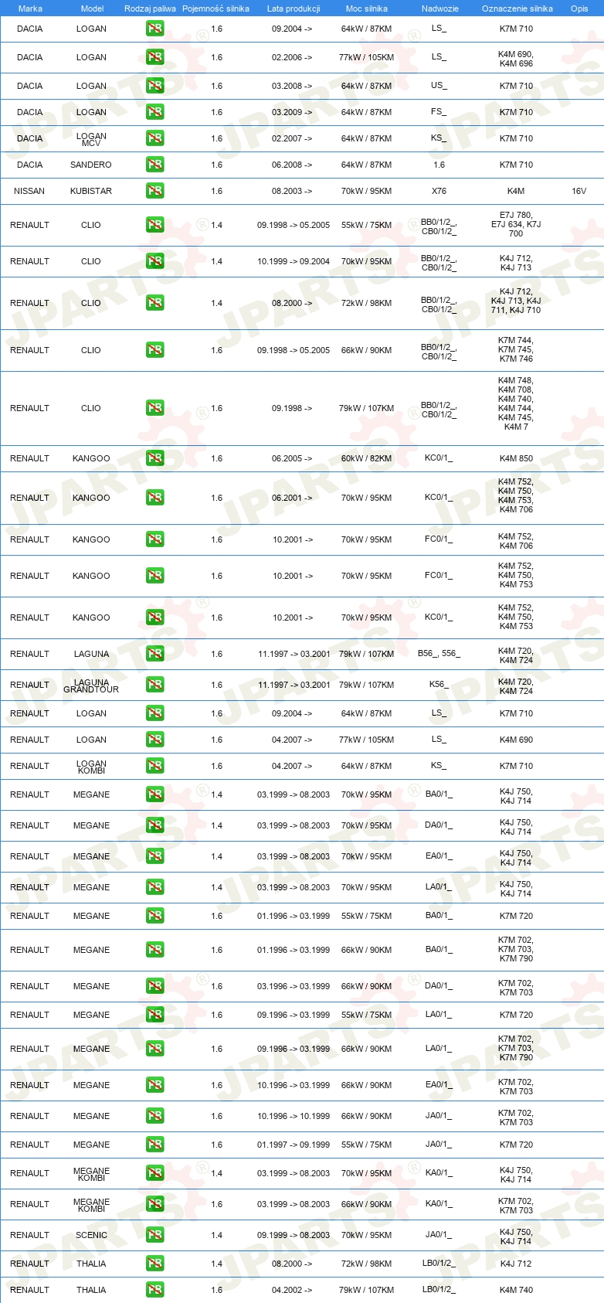The height and width of the screenshot is (1303, 604).
Task: Click the 06.2005 -> production date cell
Action: tap(292, 458)
